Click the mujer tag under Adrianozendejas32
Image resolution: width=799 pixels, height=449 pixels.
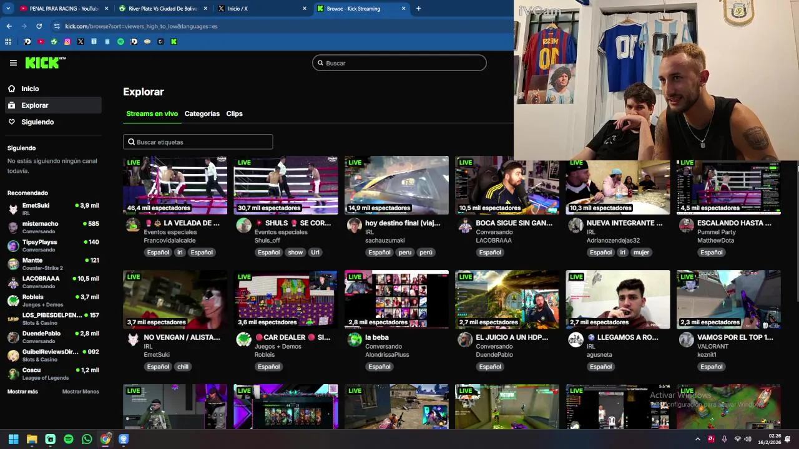641,253
